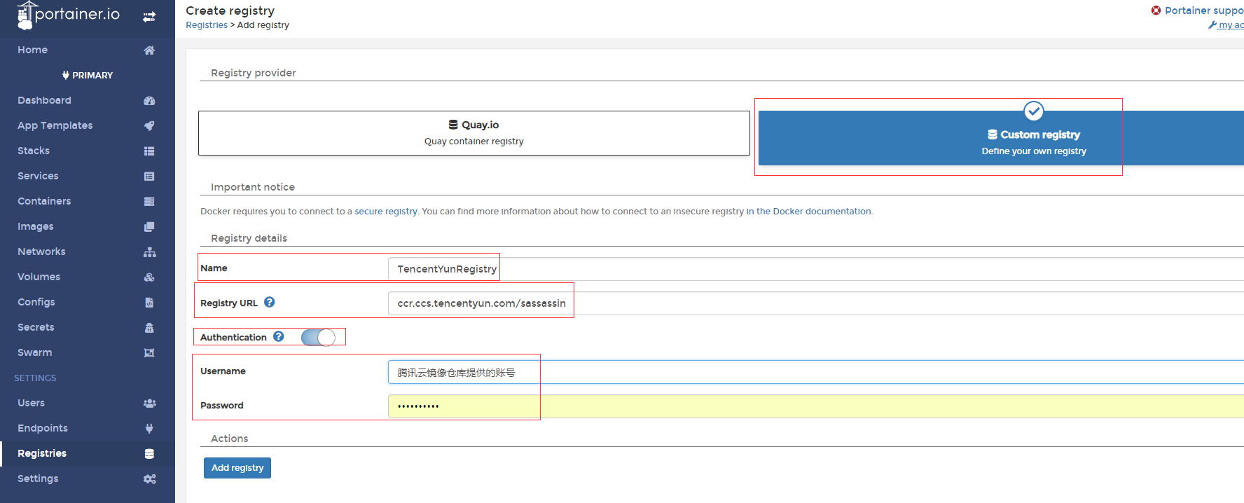Open Secrets in the sidebar
This screenshot has height=503, width=1244.
(x=36, y=328)
